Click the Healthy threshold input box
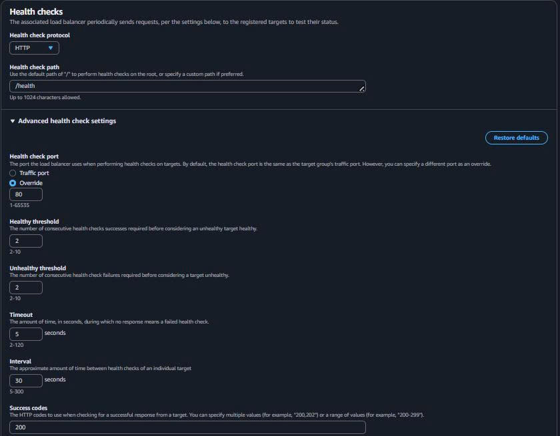The height and width of the screenshot is (436, 560). coord(26,241)
